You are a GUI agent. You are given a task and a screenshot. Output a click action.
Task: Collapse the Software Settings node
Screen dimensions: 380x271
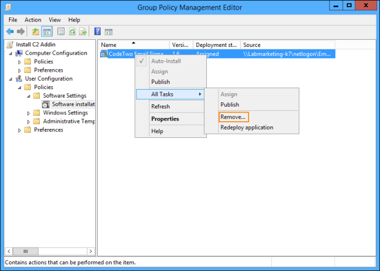[28, 96]
